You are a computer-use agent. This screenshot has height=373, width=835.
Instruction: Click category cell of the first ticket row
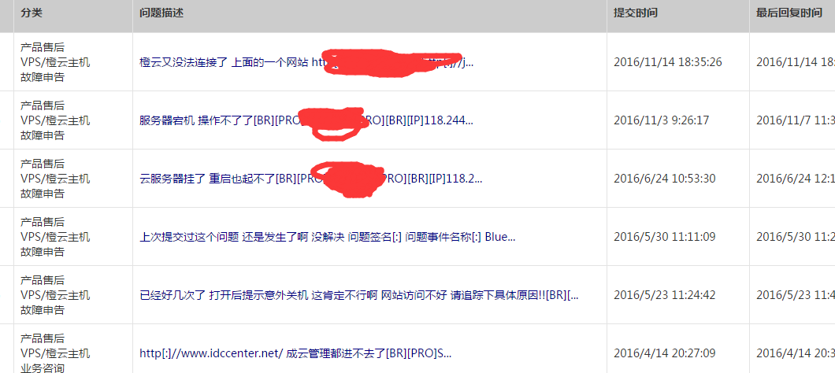tap(55, 62)
